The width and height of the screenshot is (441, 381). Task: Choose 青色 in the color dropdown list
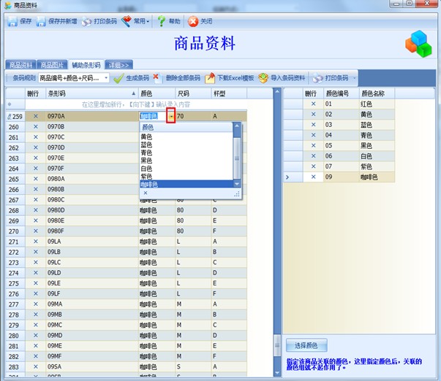[186, 153]
